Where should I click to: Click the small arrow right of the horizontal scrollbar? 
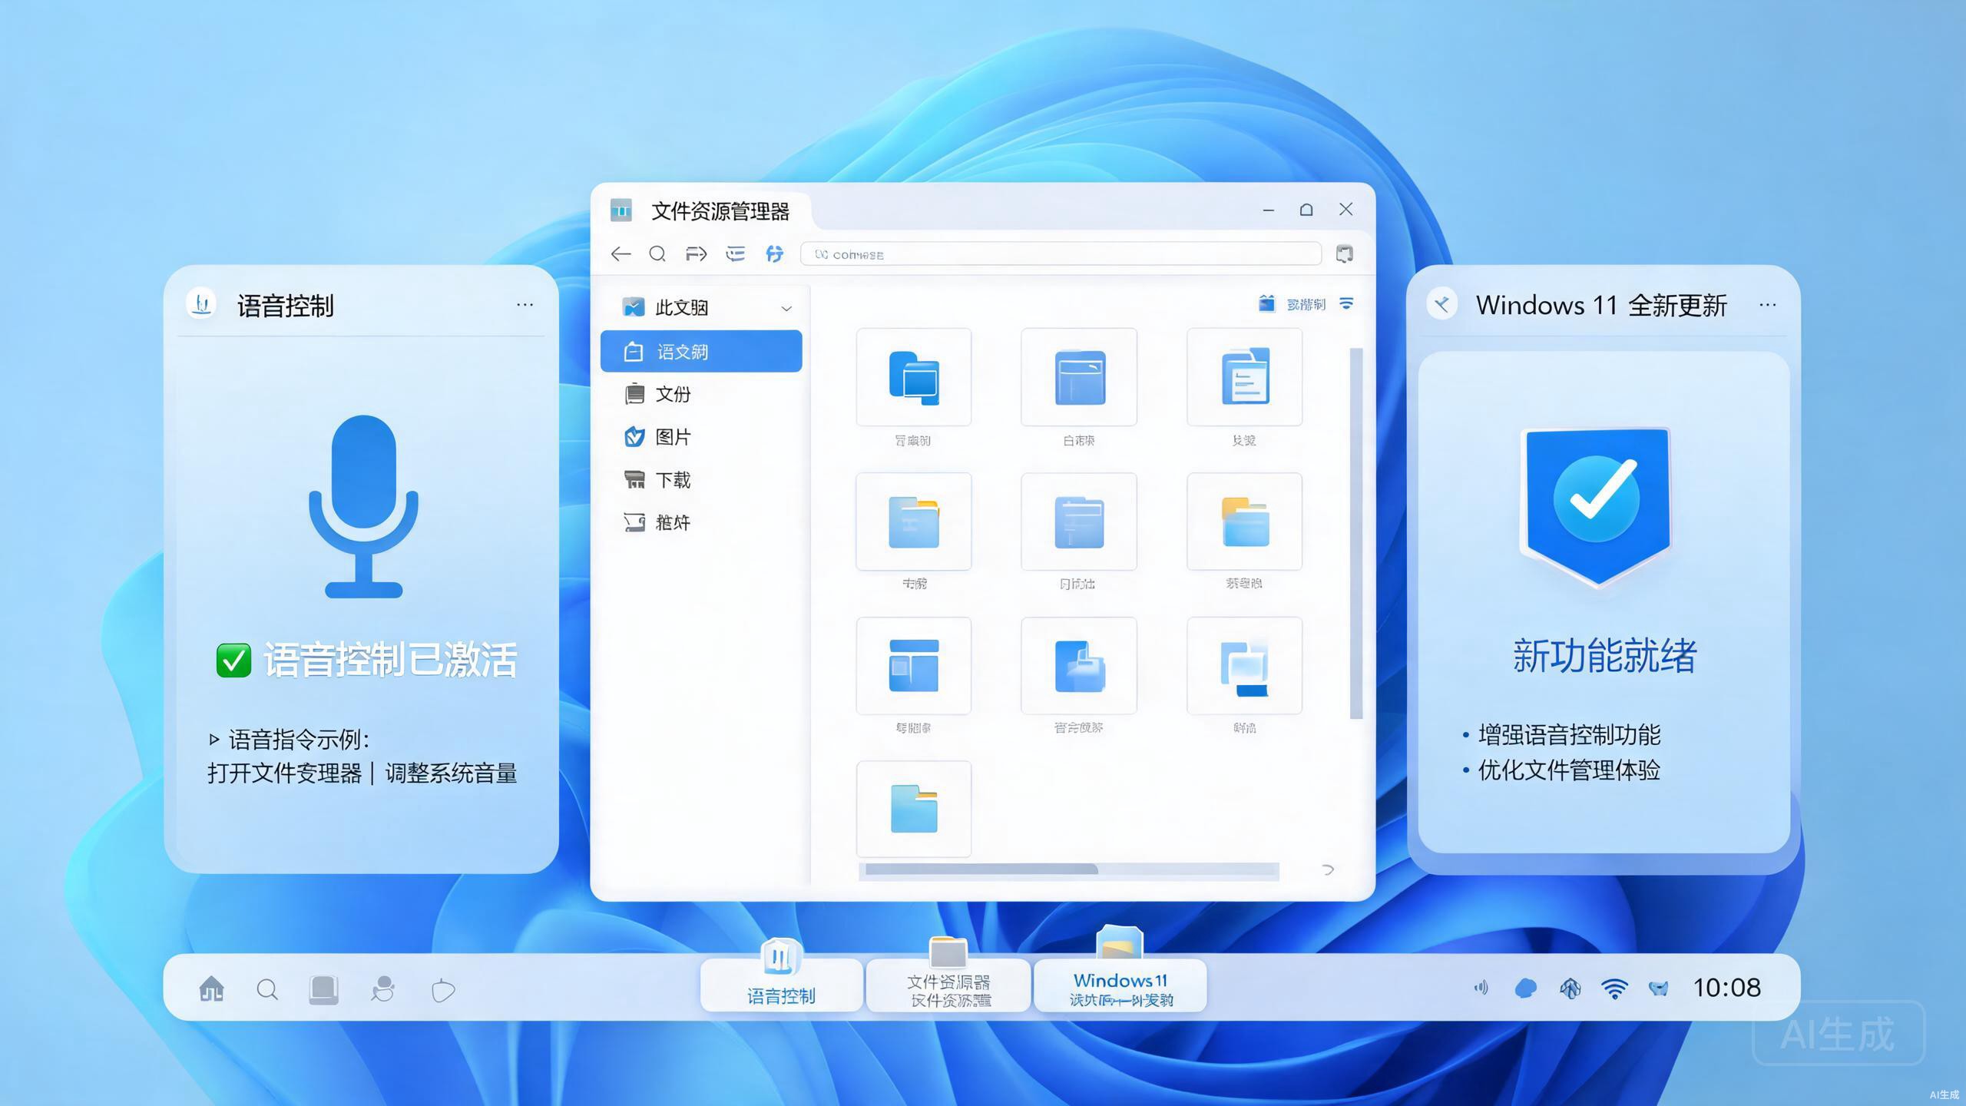(1328, 869)
